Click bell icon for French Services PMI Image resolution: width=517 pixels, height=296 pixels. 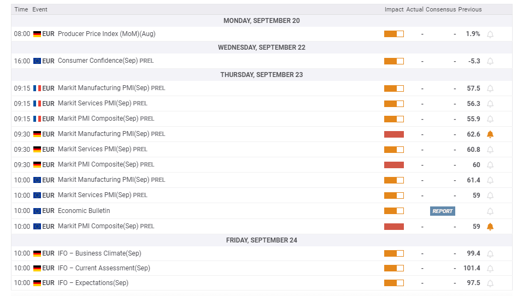pos(490,104)
